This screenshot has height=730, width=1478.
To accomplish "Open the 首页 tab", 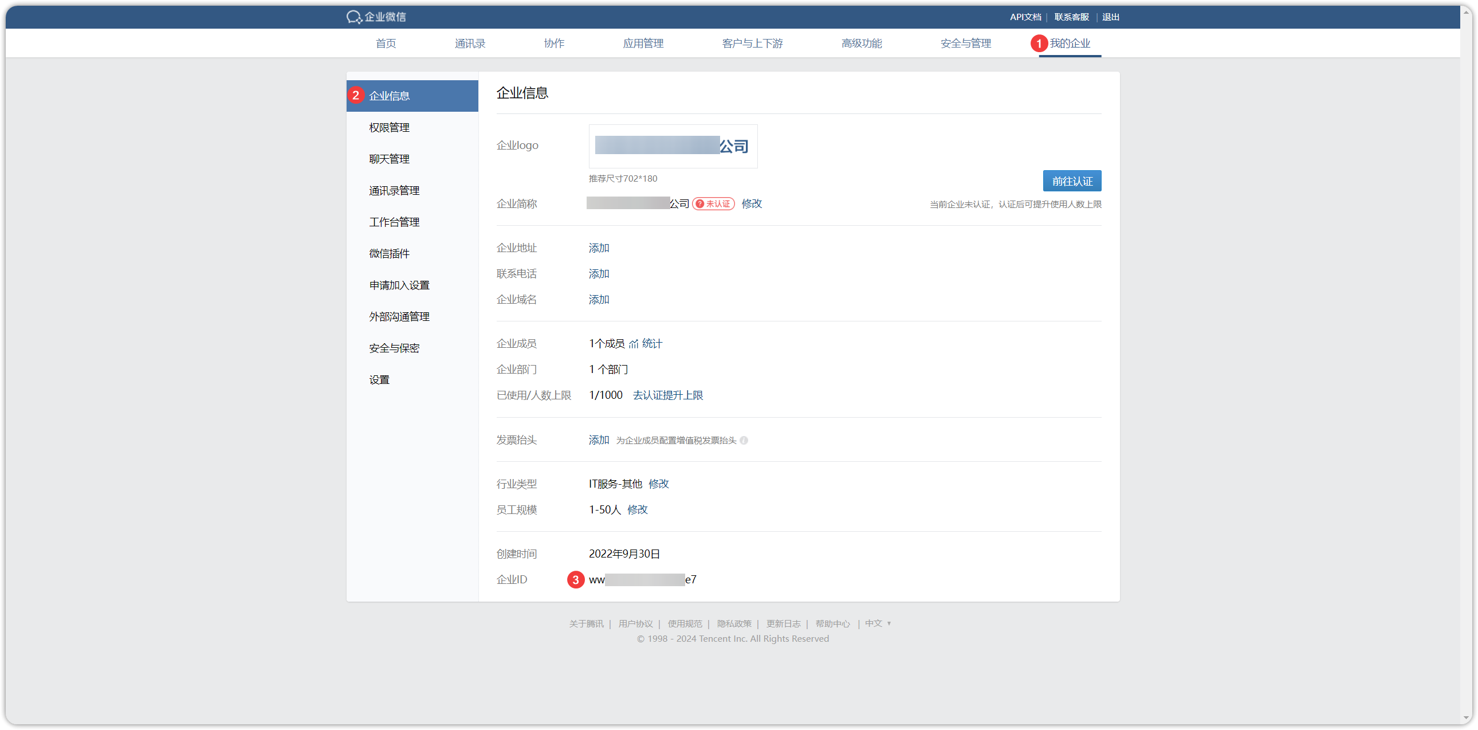I will [386, 44].
